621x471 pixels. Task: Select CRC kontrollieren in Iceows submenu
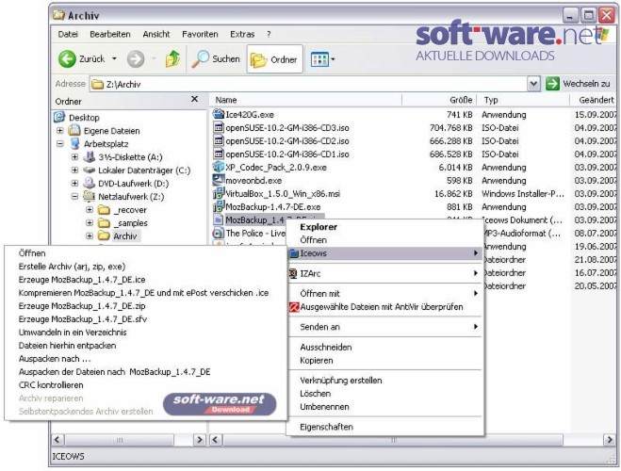51,385
